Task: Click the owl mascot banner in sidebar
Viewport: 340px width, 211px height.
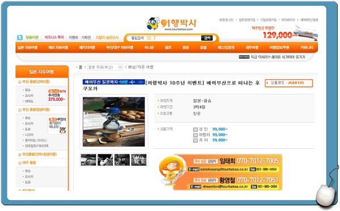Action: (x=57, y=125)
